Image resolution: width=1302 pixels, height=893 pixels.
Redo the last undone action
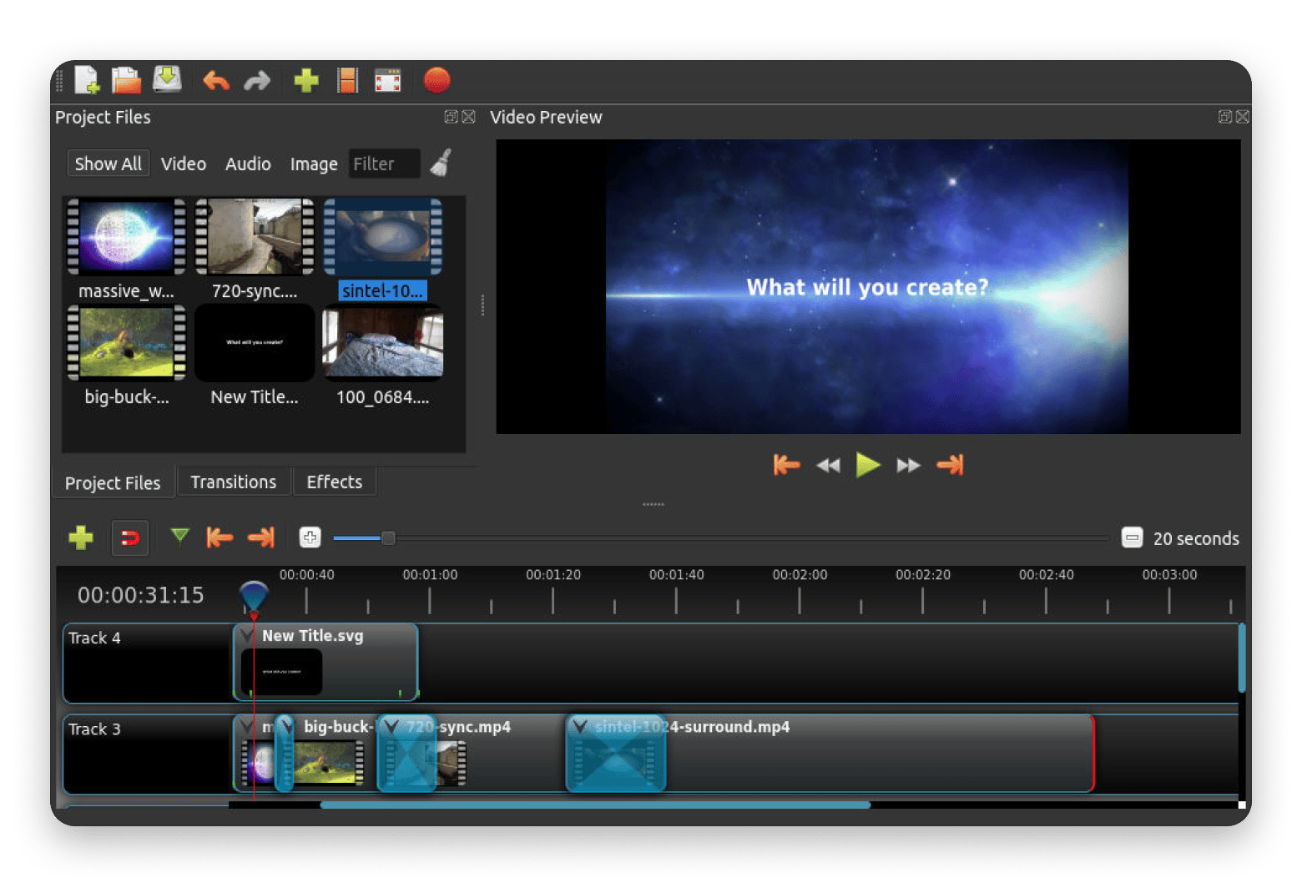tap(257, 80)
